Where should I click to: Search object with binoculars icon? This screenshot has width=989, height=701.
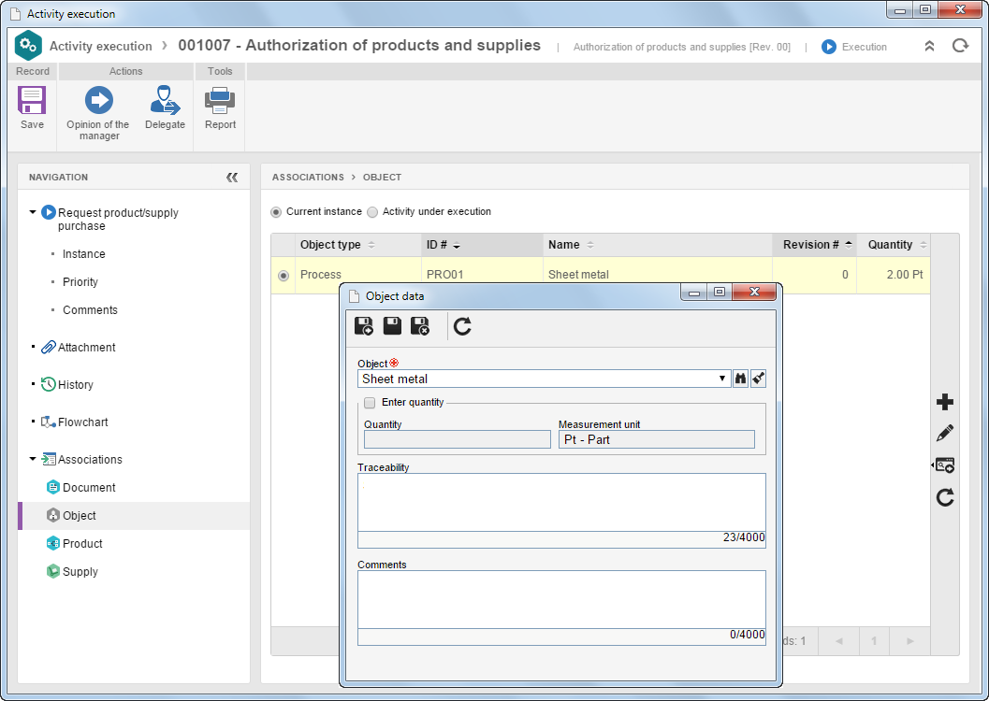pyautogui.click(x=740, y=379)
